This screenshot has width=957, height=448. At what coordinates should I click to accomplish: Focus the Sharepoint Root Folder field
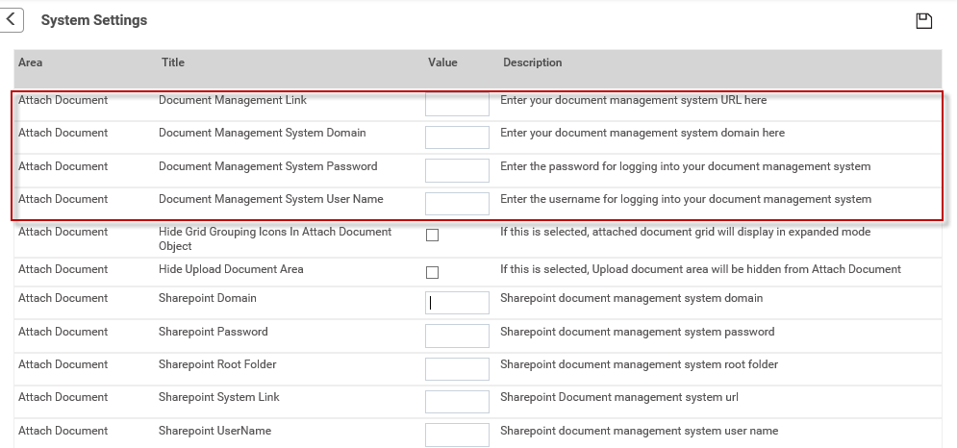pyautogui.click(x=457, y=369)
